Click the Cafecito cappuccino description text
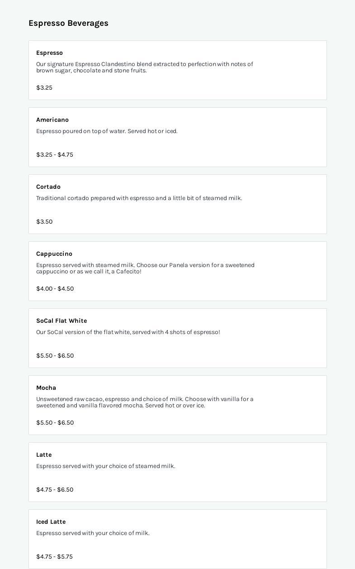355x569 pixels. pyautogui.click(x=145, y=268)
